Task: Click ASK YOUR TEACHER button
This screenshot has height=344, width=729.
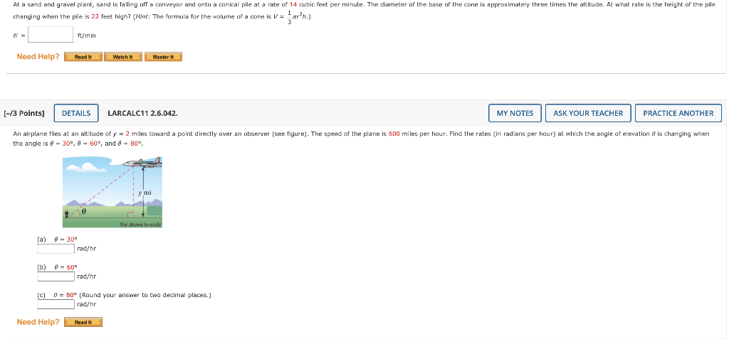Action: pos(588,113)
